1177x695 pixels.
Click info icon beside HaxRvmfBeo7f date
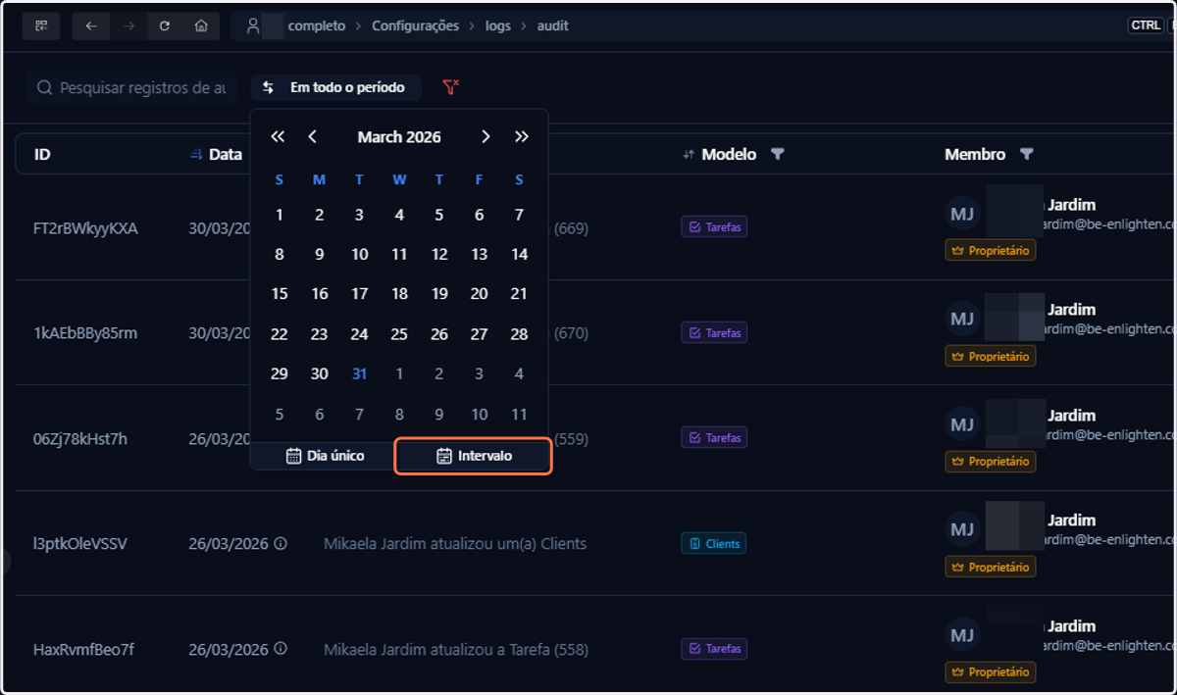click(x=281, y=649)
